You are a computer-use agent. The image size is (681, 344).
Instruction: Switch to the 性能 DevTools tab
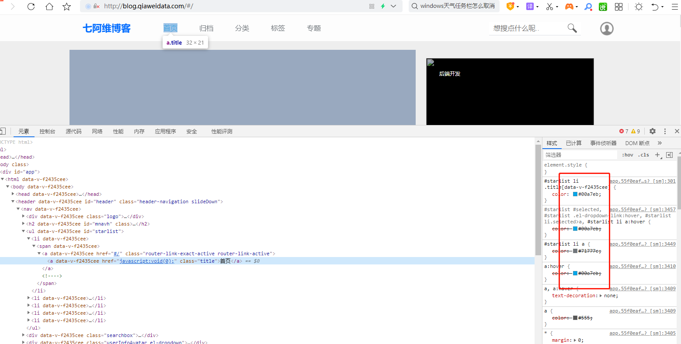pos(118,131)
